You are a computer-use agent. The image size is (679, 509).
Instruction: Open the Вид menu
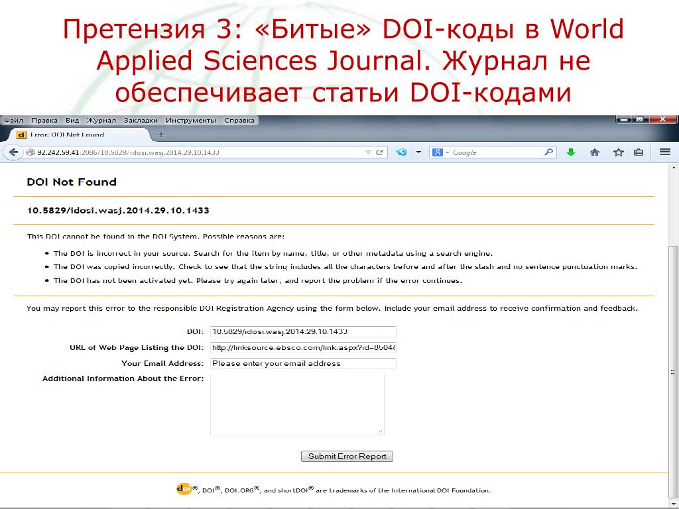pos(72,121)
